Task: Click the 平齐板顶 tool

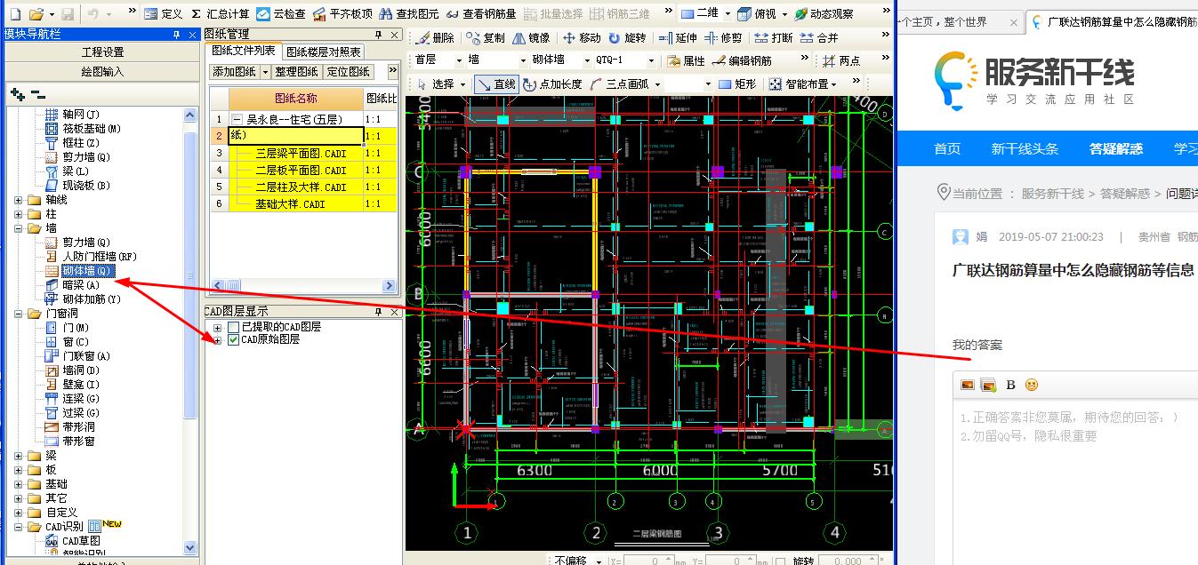Action: [342, 14]
